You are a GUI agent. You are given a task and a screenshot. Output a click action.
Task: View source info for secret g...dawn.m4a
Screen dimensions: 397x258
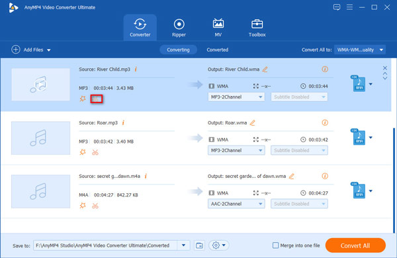[146, 176]
